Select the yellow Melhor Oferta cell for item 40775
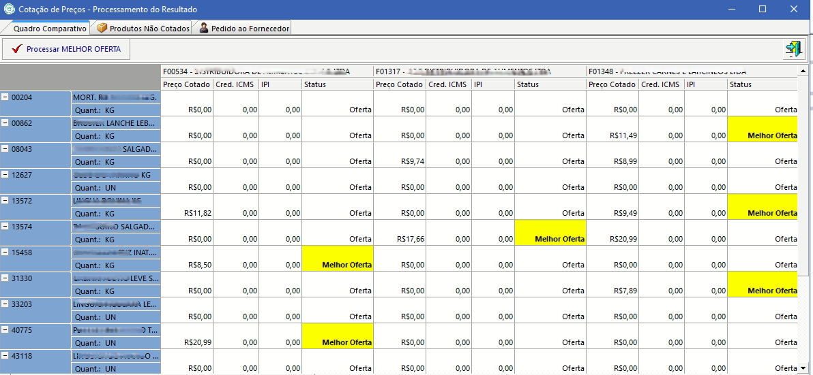Screen dimensions: 813x375 coord(337,336)
